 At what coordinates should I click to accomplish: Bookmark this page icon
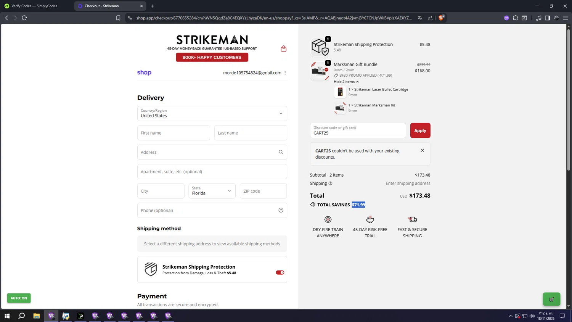pos(118,18)
